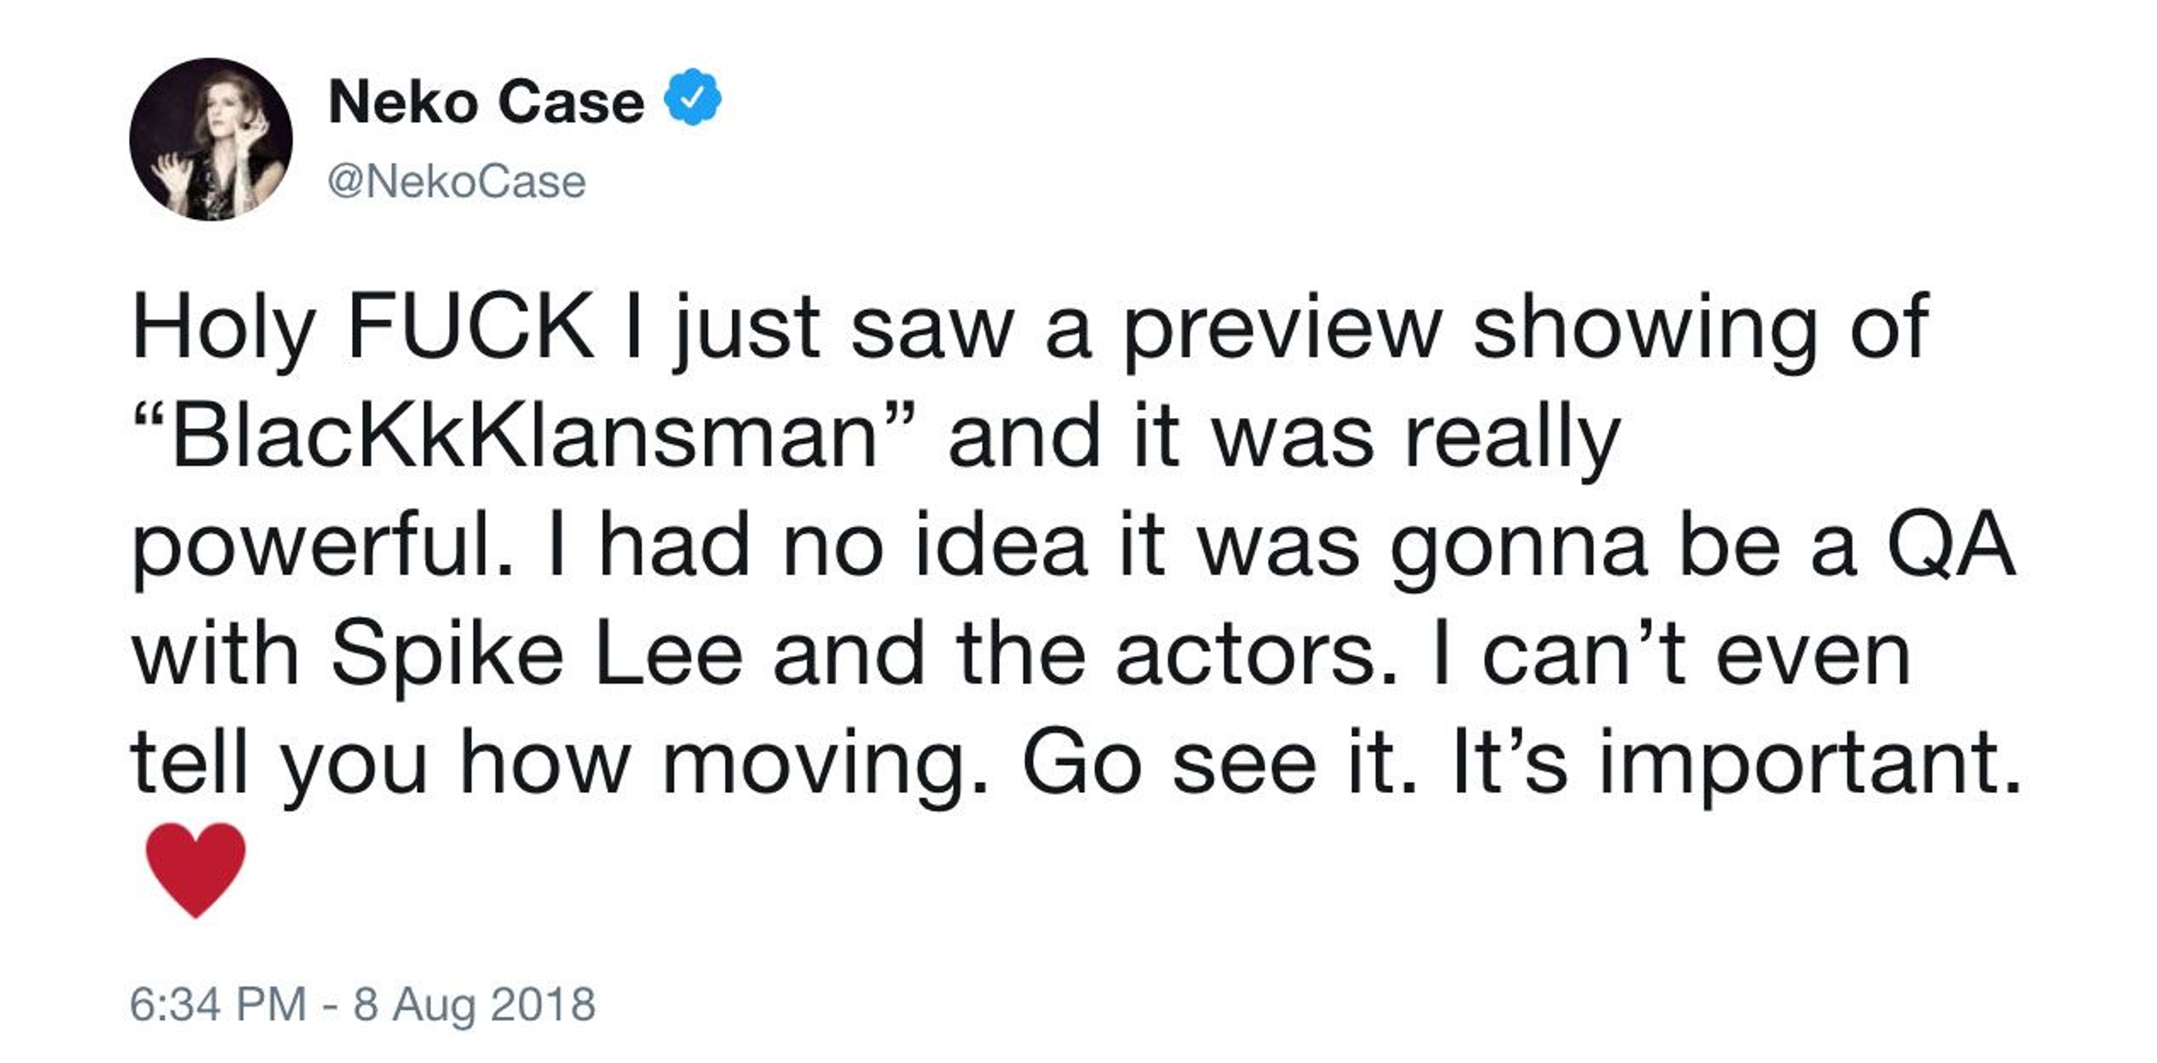Click the blue verified badge
Image resolution: width=2157 pixels, height=1063 pixels.
click(x=693, y=99)
